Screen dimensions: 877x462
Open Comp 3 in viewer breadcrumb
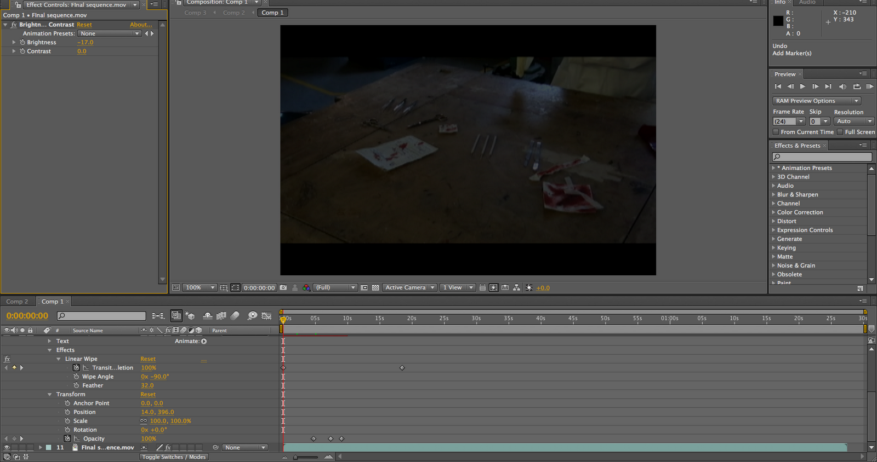pyautogui.click(x=195, y=13)
